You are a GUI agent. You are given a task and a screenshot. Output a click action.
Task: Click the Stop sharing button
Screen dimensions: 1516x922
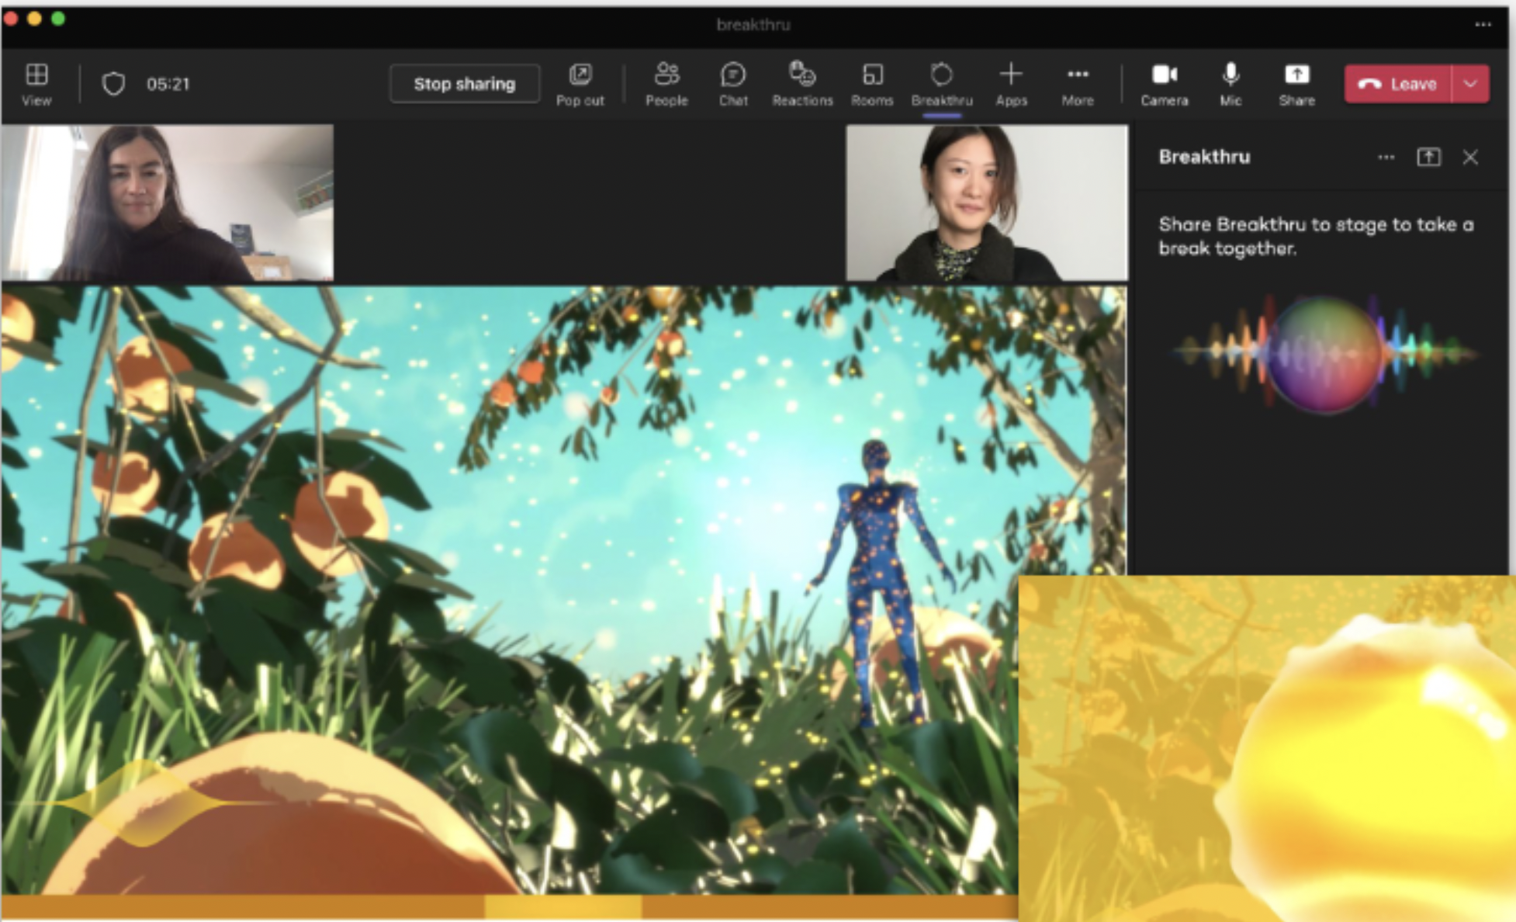coord(464,84)
